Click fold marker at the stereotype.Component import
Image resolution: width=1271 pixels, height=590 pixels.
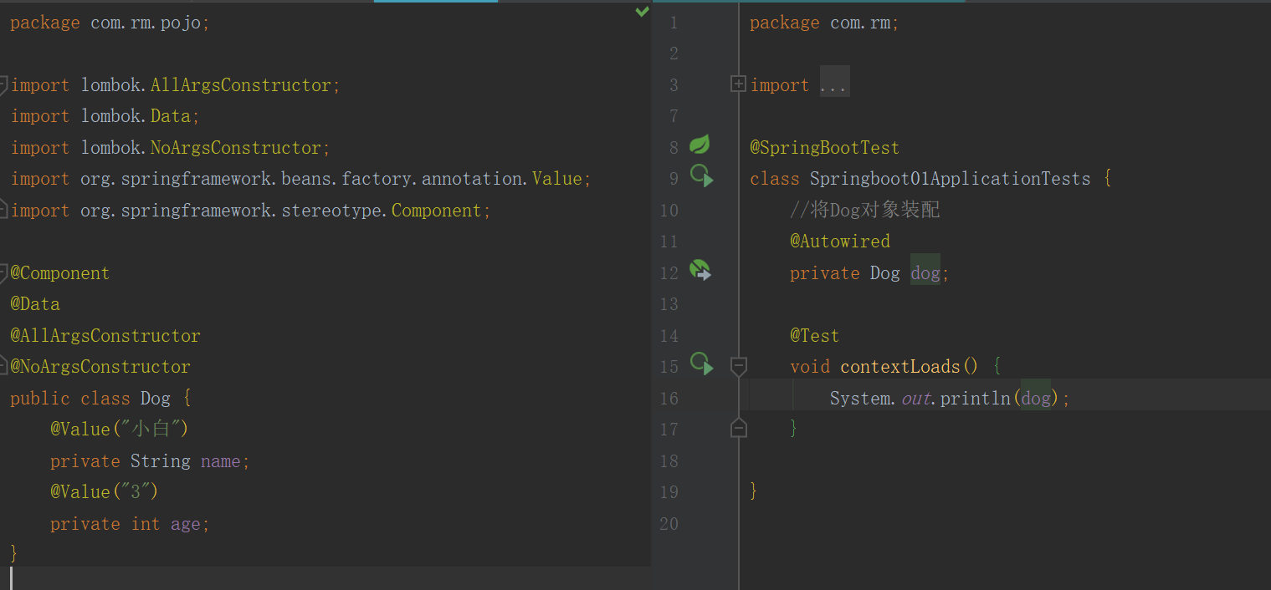click(x=3, y=209)
